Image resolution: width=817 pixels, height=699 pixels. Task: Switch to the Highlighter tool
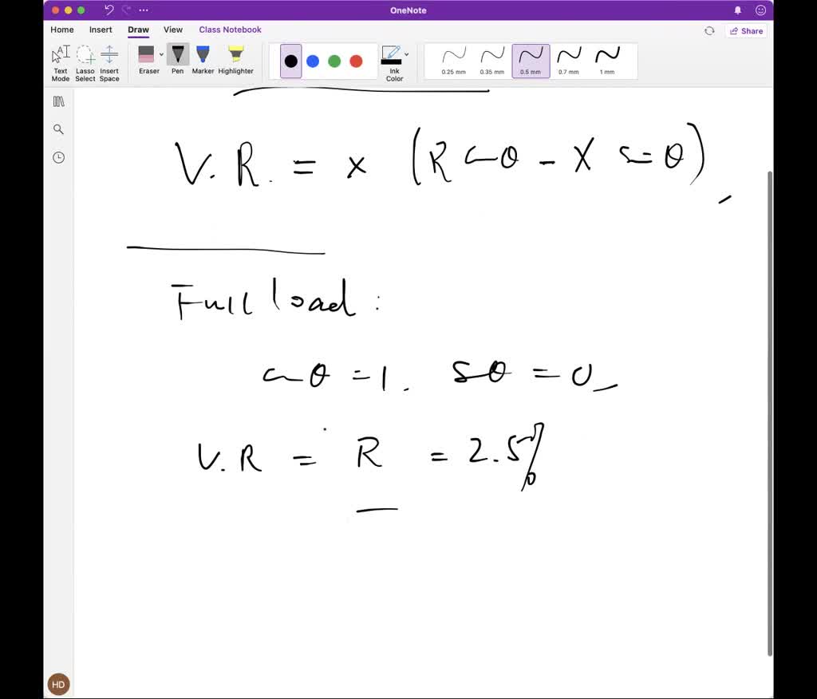pyautogui.click(x=235, y=60)
